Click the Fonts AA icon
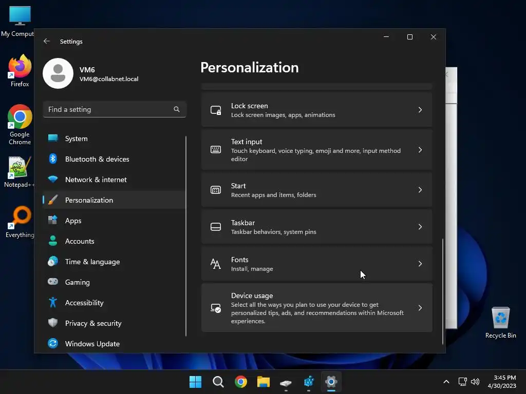The height and width of the screenshot is (394, 526). pyautogui.click(x=216, y=264)
